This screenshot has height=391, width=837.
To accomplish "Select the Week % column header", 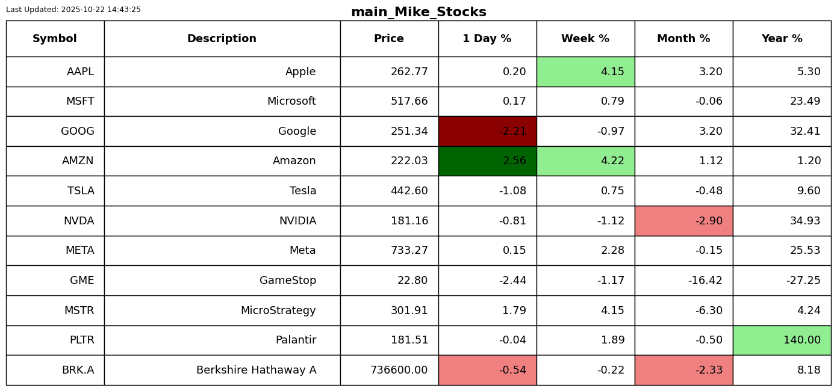I will [585, 38].
